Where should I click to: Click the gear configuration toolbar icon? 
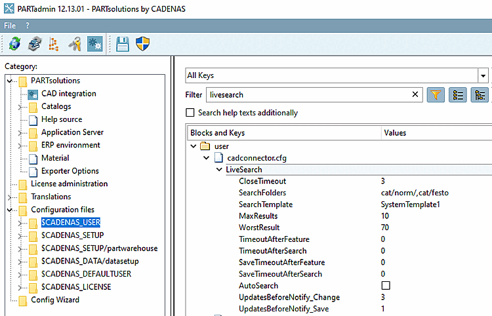[x=94, y=44]
